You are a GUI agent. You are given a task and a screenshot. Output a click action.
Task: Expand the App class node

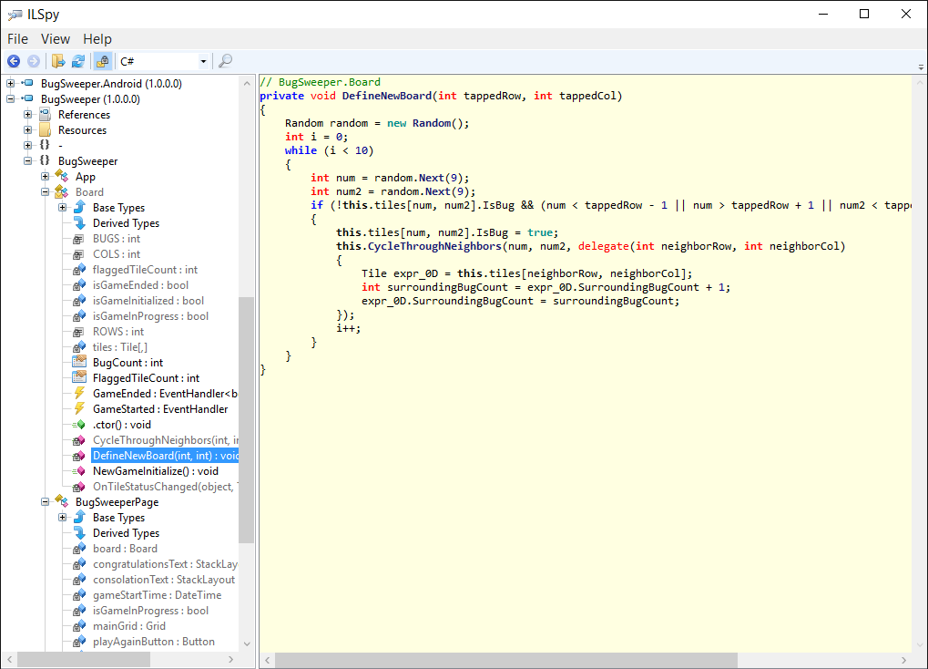(x=45, y=177)
